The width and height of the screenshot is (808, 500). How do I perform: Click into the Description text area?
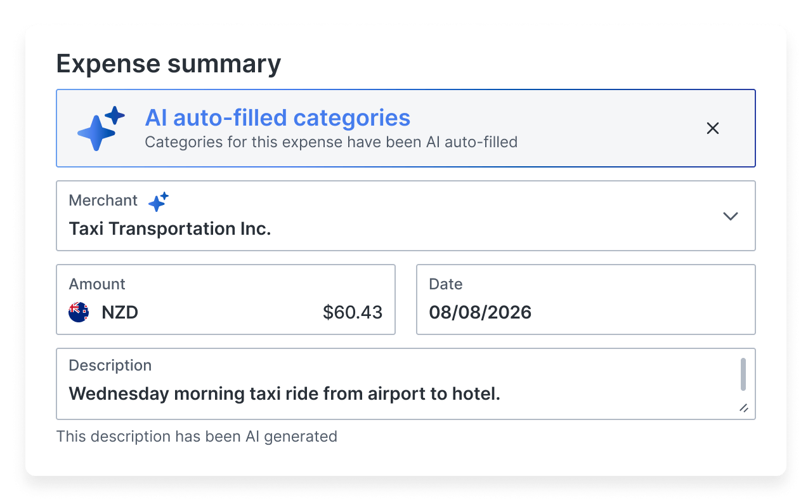click(x=406, y=384)
